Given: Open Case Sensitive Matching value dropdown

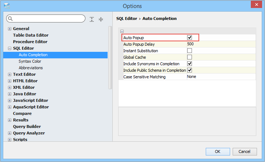Looking at the screenshot, I should pyautogui.click(x=220, y=77).
